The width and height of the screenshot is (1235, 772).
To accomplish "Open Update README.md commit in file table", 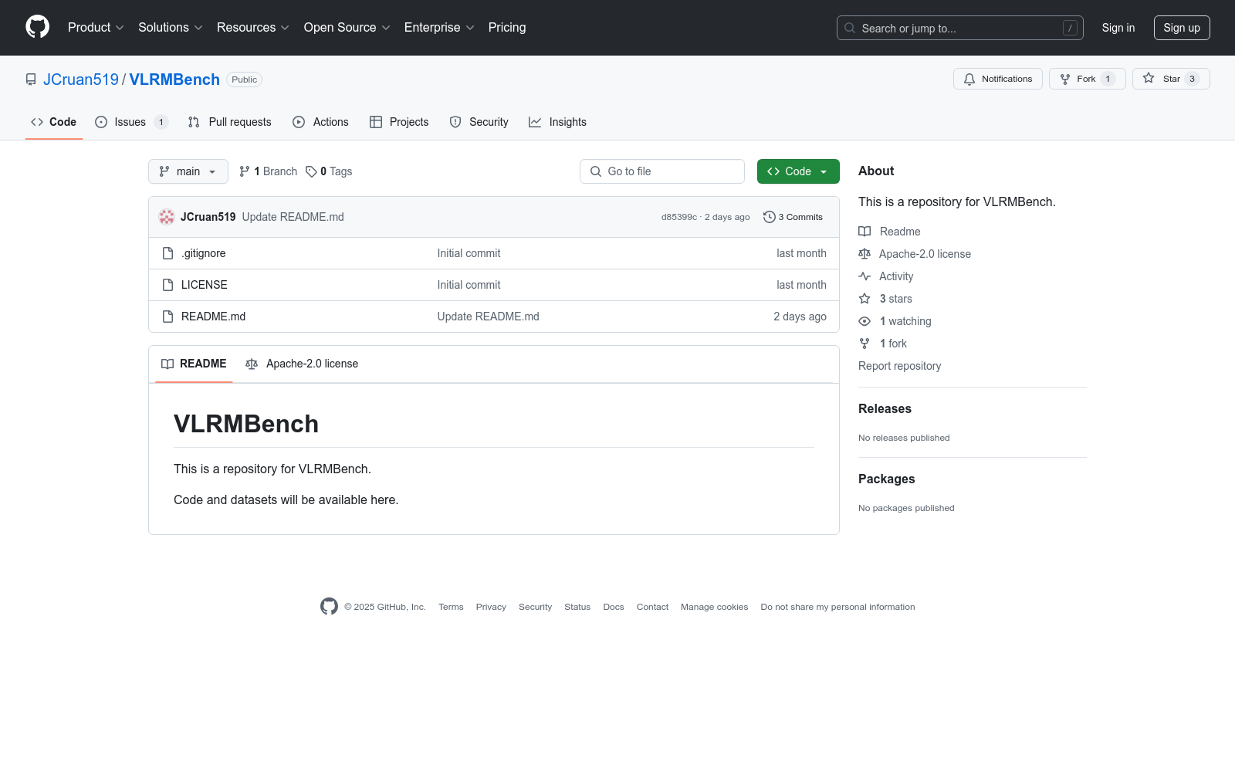I will 488,317.
